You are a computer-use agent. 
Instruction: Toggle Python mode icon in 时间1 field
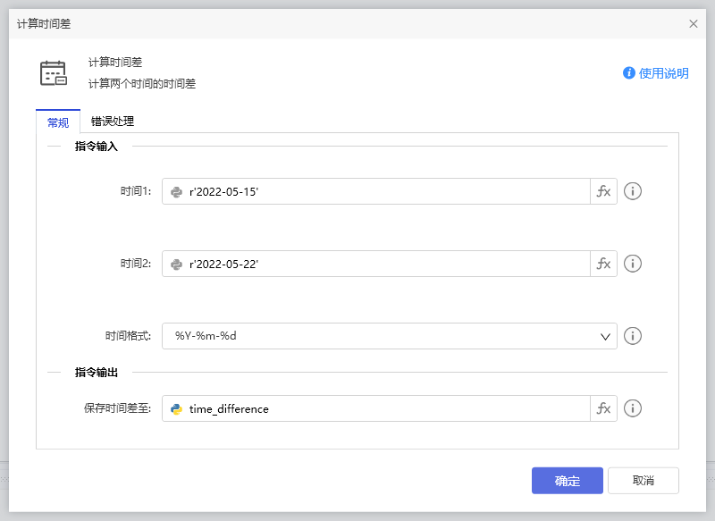click(x=177, y=191)
